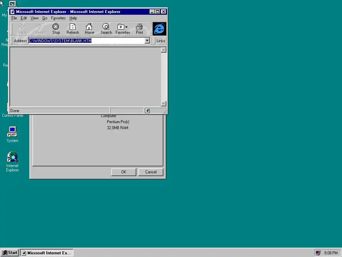Image resolution: width=342 pixels, height=257 pixels.
Task: Go back with the Back toolbar button
Action: [x=22, y=29]
